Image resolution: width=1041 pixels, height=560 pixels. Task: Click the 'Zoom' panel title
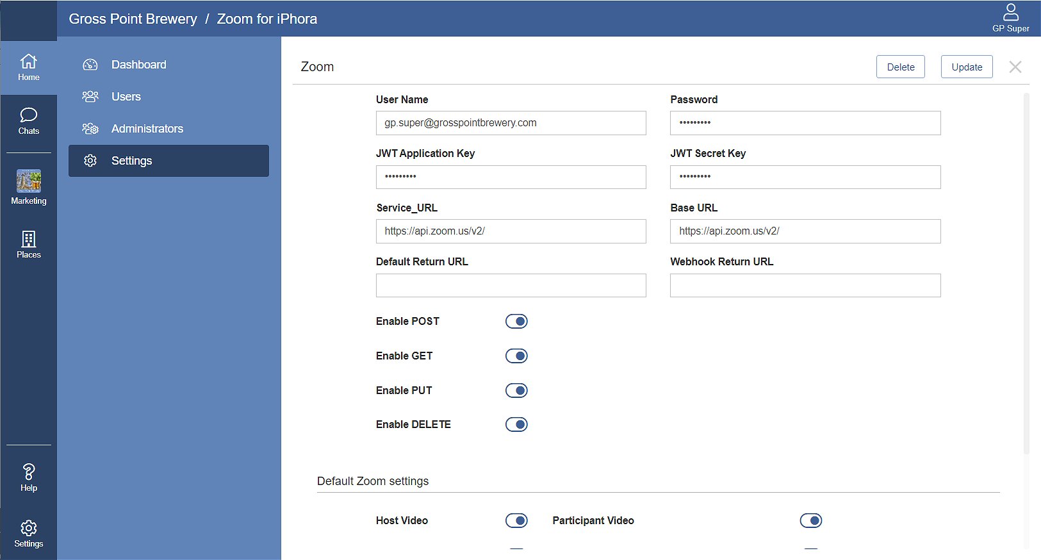[317, 67]
